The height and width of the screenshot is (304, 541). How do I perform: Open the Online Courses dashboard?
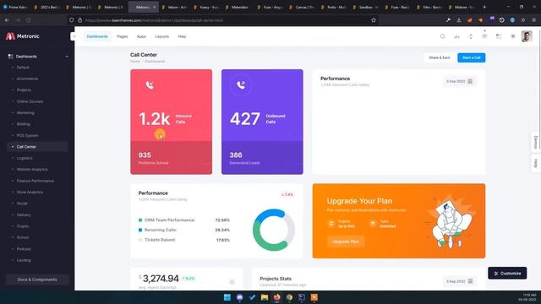(30, 101)
